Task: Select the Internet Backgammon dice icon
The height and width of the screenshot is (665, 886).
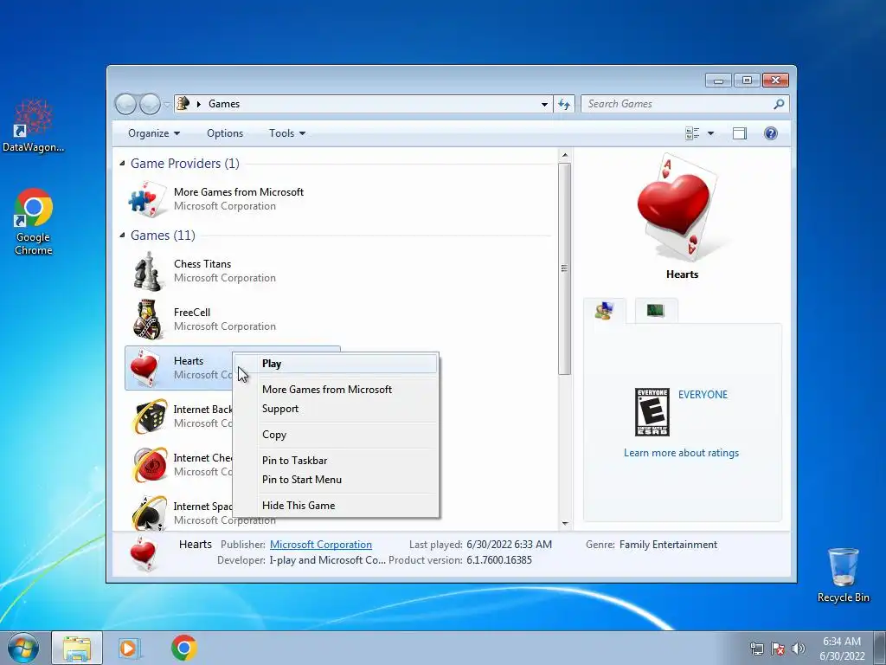Action: pos(149,416)
